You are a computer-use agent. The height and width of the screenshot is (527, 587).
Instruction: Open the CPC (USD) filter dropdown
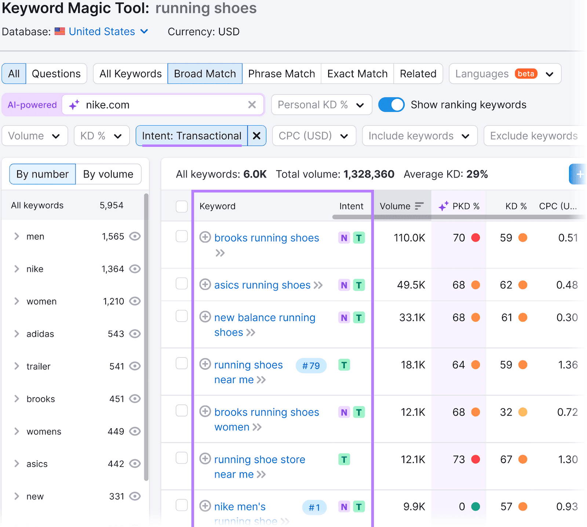pos(314,136)
